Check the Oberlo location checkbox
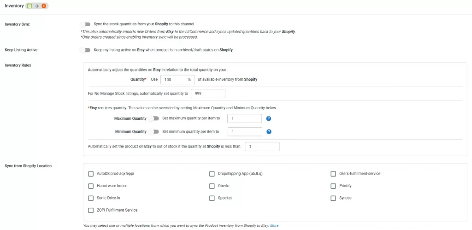The width and height of the screenshot is (472, 230). point(212,186)
